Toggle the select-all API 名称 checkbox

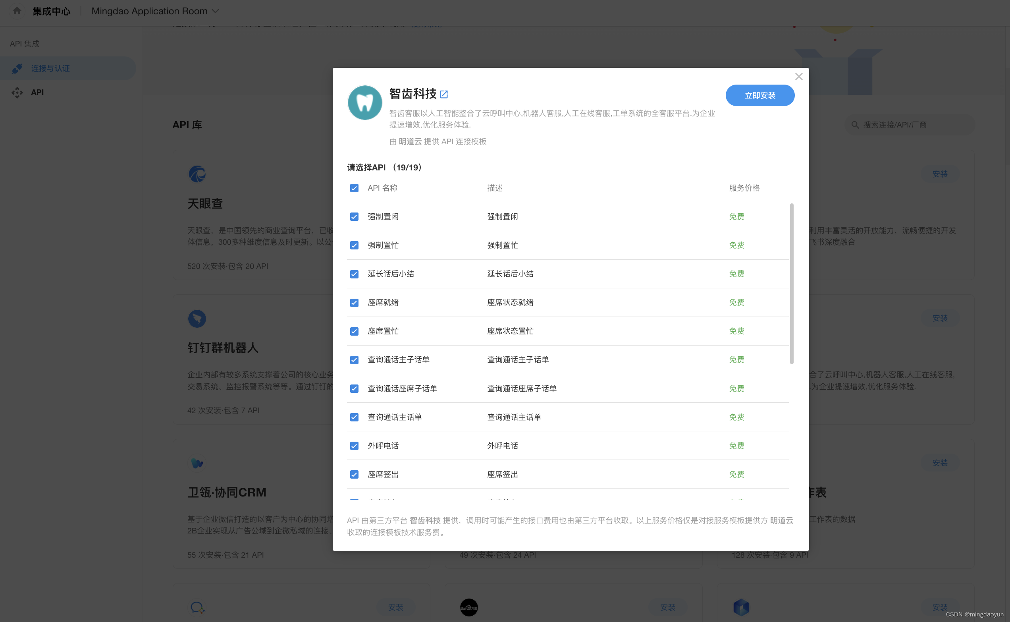point(354,188)
